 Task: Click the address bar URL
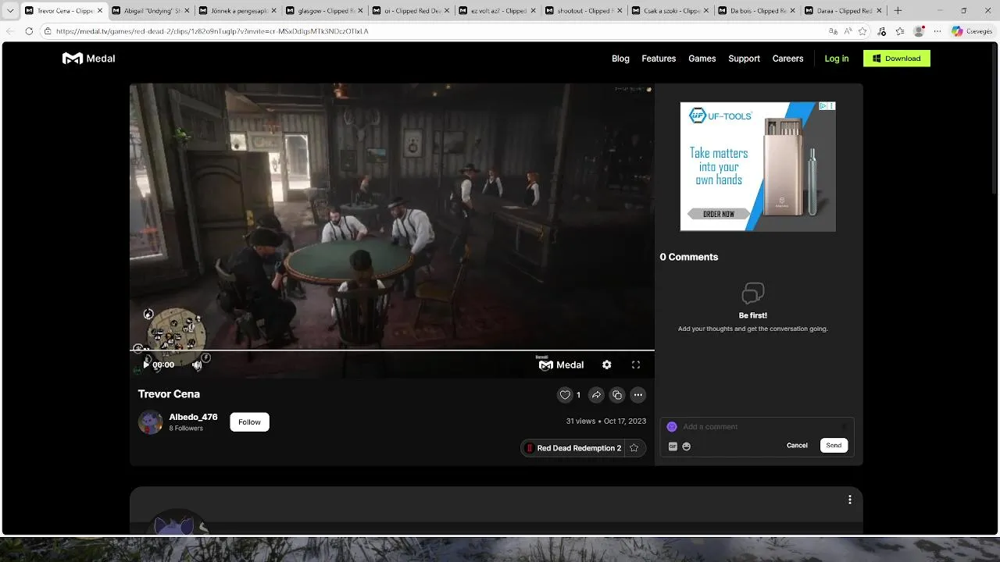[x=212, y=31]
